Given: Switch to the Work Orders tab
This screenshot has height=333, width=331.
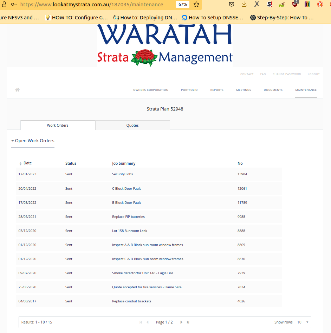Looking at the screenshot, I should pos(58,125).
